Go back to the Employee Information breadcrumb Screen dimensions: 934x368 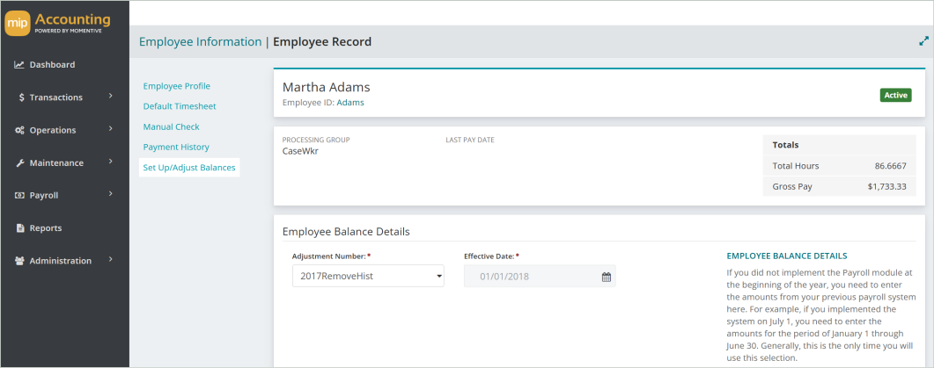pos(200,41)
